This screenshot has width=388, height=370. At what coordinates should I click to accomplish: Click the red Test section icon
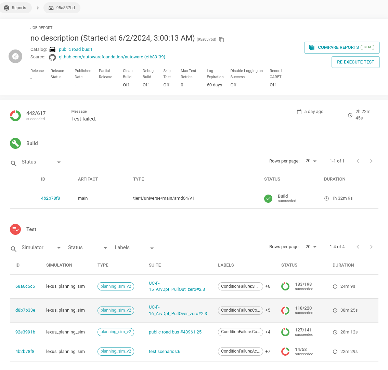tap(15, 229)
